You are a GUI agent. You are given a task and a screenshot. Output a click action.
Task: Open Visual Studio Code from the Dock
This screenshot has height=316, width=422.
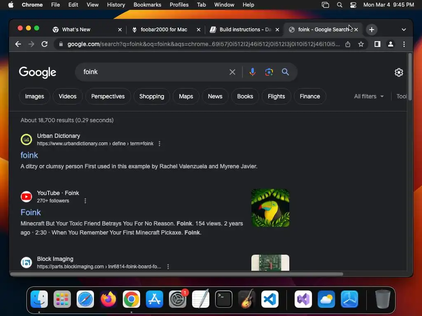(x=270, y=299)
